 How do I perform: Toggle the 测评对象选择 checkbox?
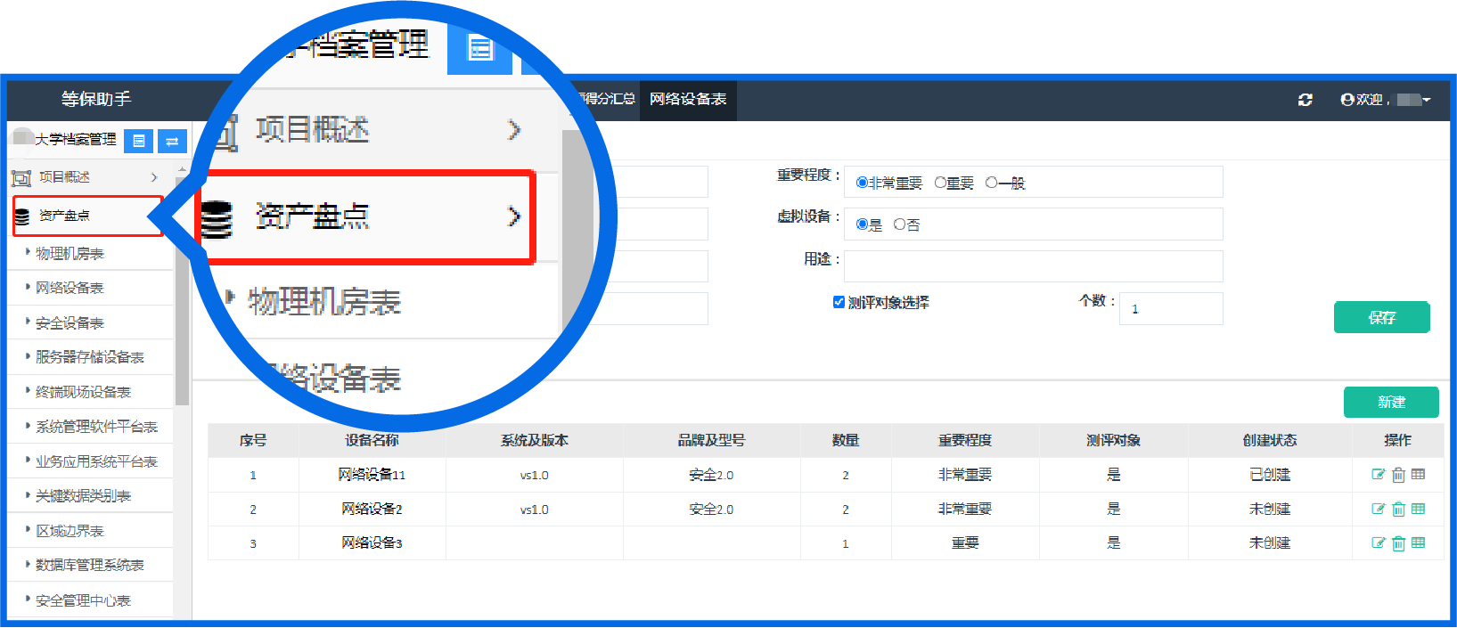tap(839, 302)
